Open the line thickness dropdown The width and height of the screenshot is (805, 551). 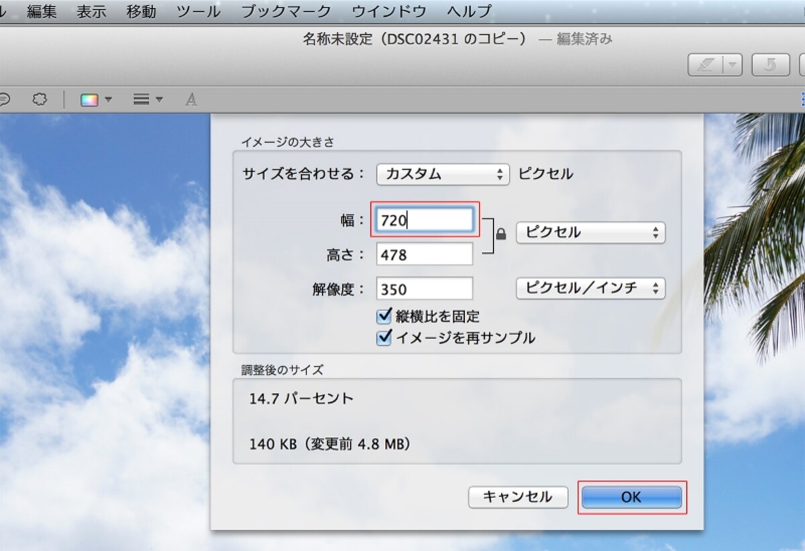point(148,100)
